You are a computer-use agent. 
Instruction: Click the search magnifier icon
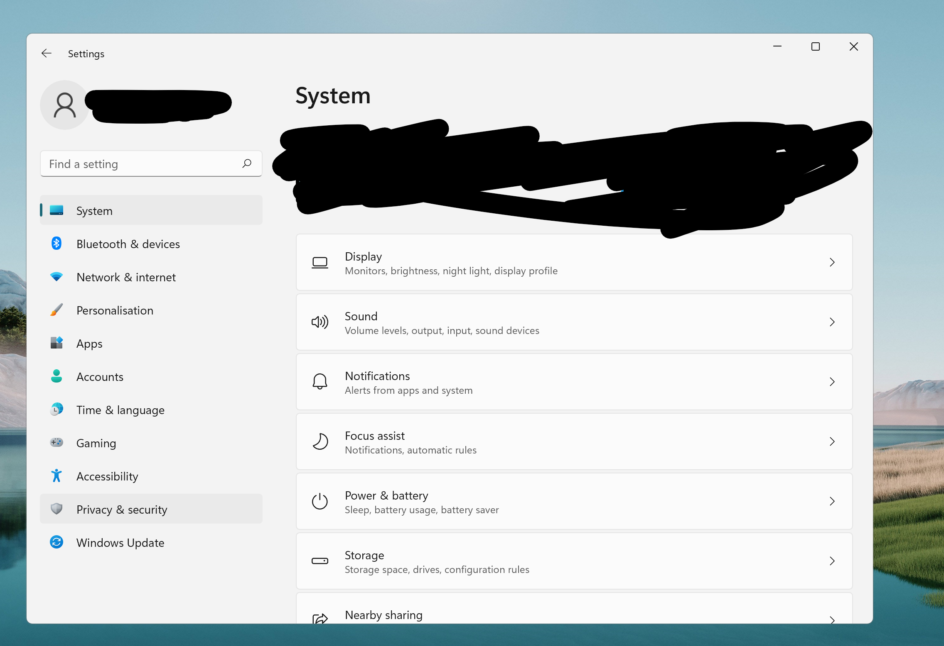pyautogui.click(x=247, y=163)
